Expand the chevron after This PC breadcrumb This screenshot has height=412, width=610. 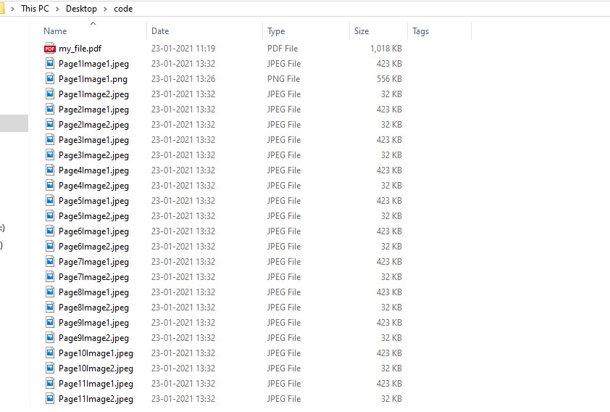tap(60, 9)
